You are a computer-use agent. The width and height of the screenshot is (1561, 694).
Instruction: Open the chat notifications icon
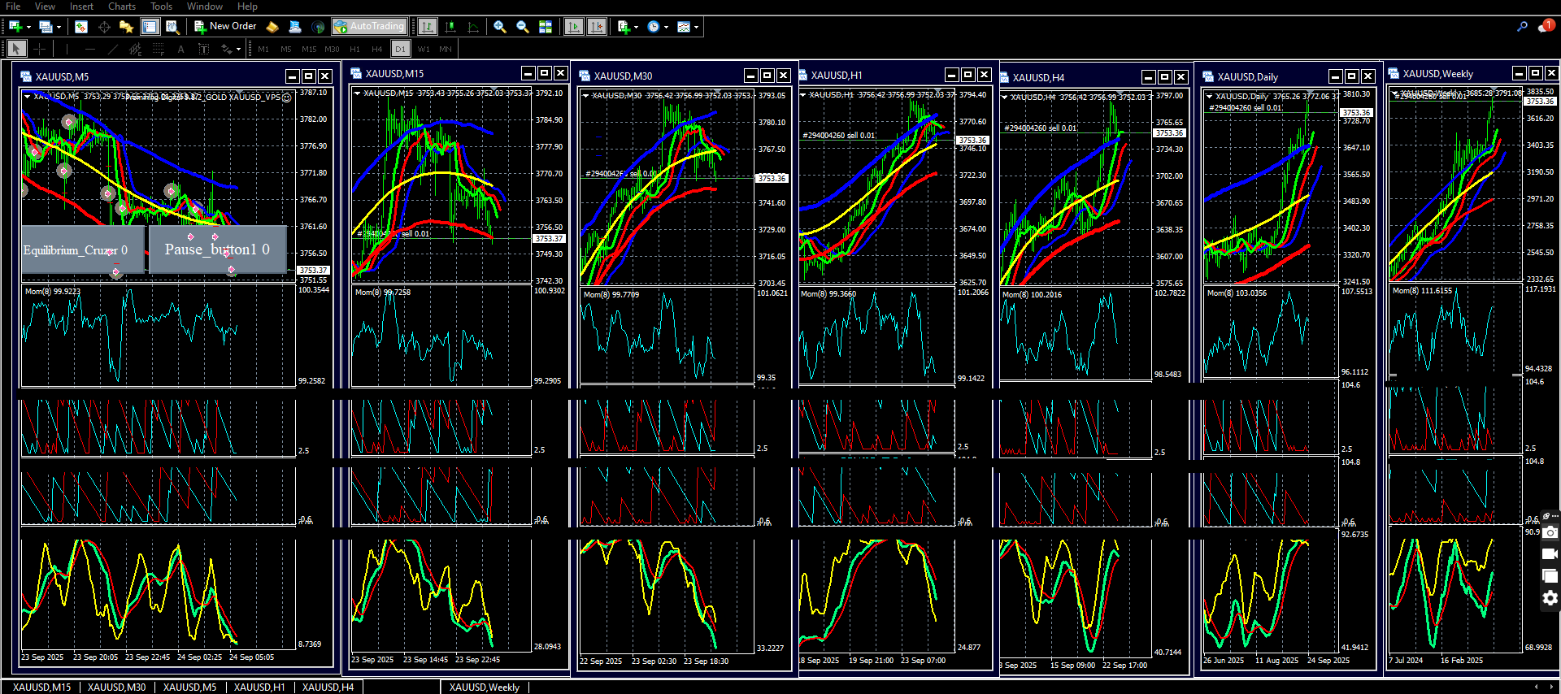(x=1545, y=27)
